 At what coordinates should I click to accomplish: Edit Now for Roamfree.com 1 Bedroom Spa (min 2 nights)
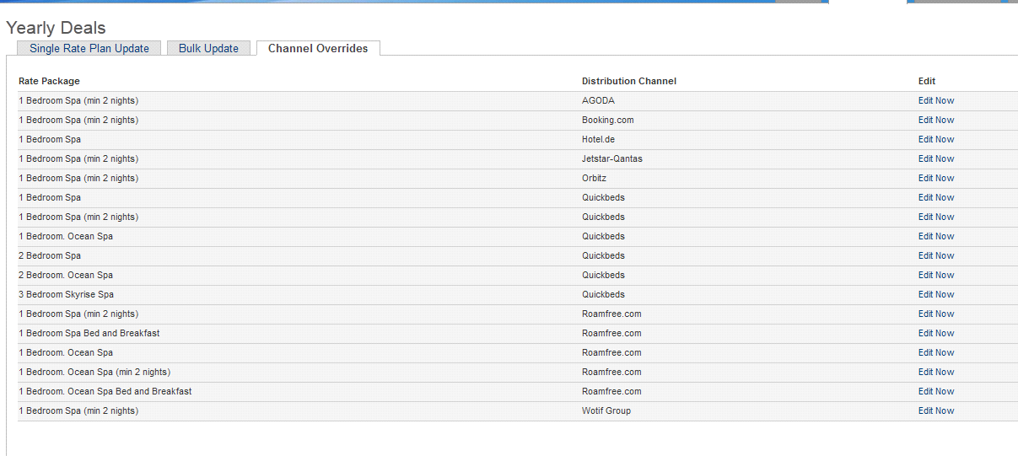[x=936, y=314]
